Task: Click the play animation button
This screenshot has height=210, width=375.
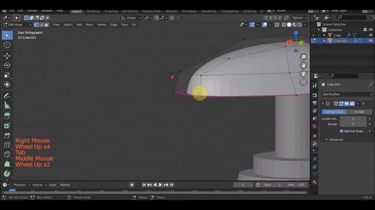Action: [161, 185]
